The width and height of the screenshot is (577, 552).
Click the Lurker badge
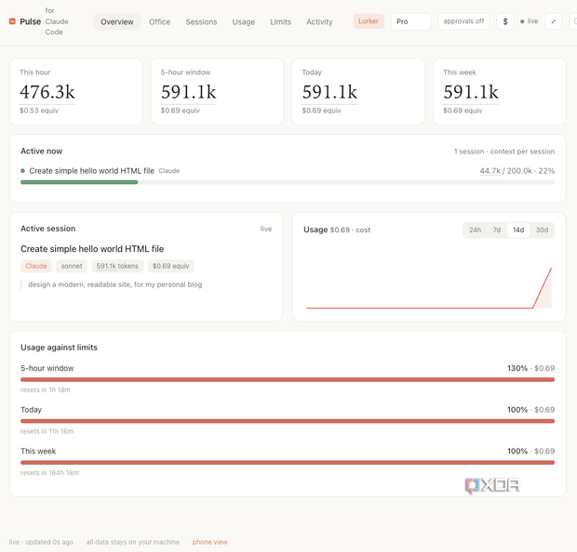pos(369,21)
